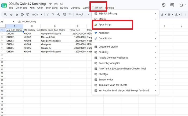Screen dimensions: 188x116
Task: Expand Document Studio submenu arrow
Action: pyautogui.click(x=155, y=47)
